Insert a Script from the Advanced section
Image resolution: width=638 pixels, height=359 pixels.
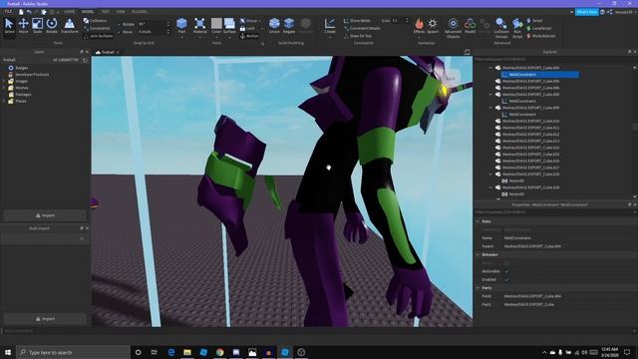[534, 20]
